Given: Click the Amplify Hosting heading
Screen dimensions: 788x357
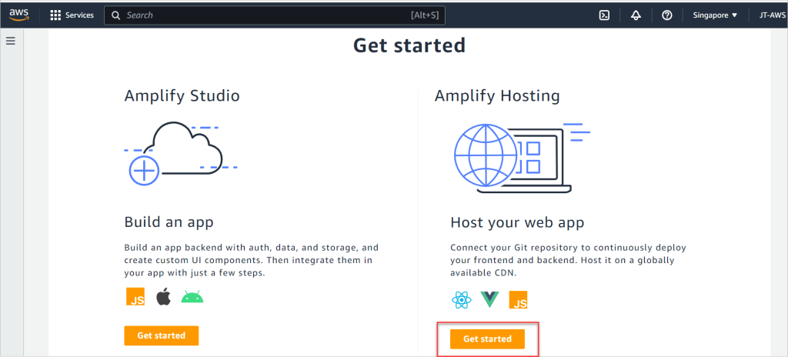Looking at the screenshot, I should 497,95.
